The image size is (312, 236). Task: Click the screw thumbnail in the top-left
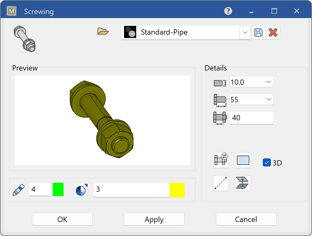tap(24, 38)
